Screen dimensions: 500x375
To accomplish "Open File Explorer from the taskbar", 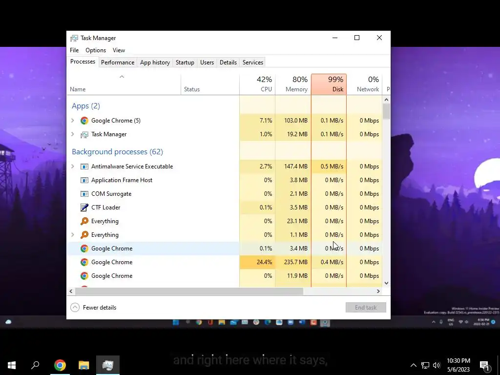I will (84, 365).
